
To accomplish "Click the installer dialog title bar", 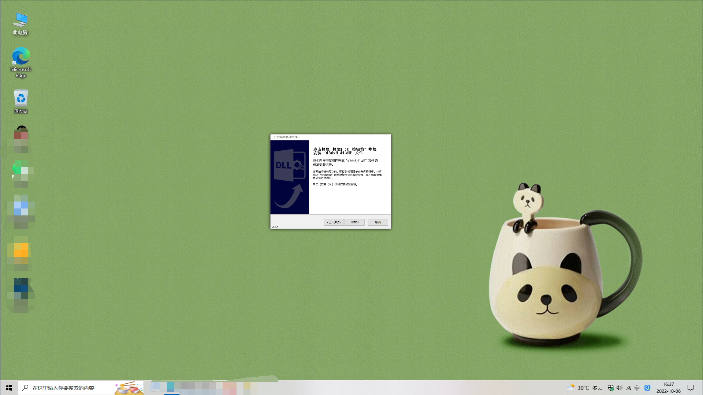I will coord(330,137).
